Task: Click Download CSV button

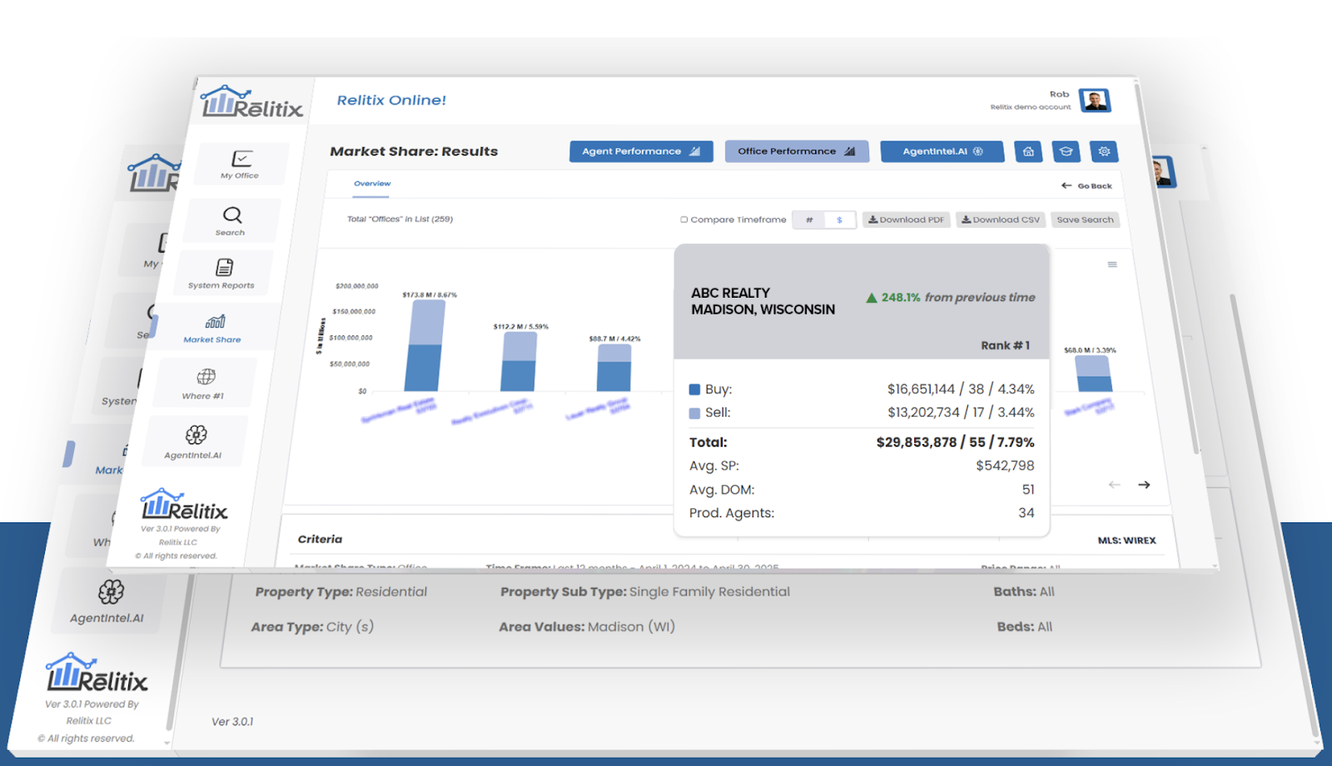Action: [1001, 220]
